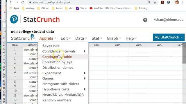Click the Pearson logo
This screenshot has height=104, width=186.
(x=14, y=19)
